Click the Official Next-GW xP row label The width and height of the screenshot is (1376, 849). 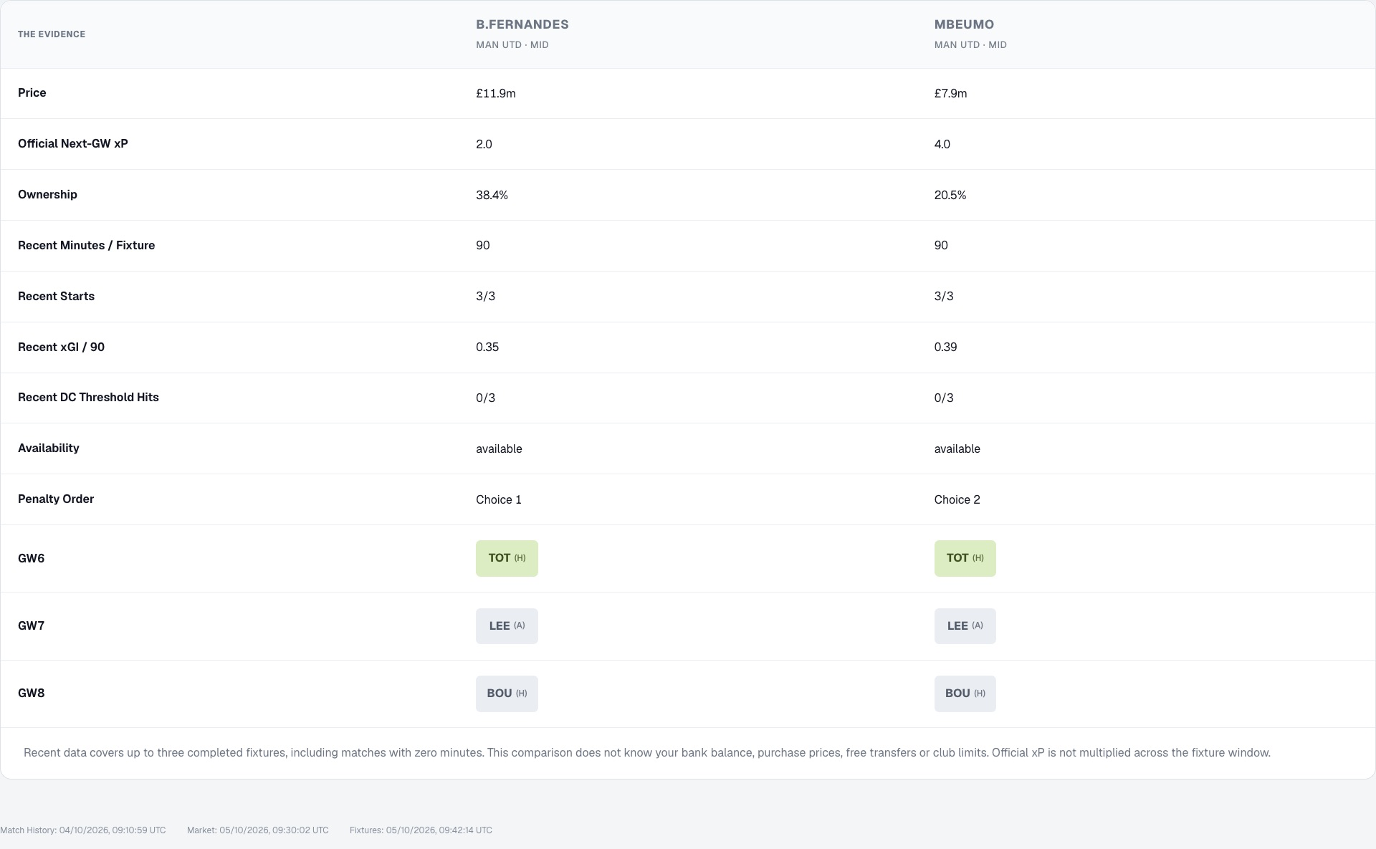click(x=73, y=143)
